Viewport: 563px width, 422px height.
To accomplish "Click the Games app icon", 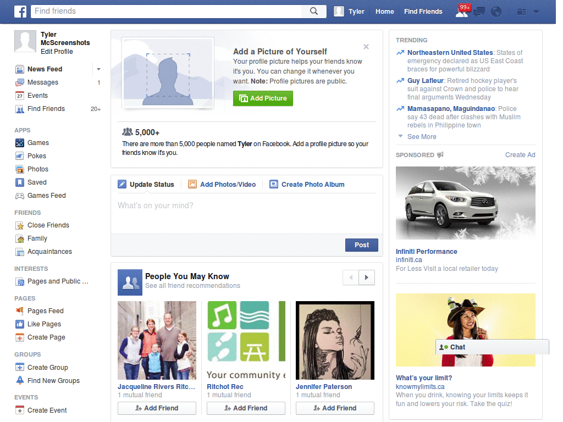I will (20, 143).
